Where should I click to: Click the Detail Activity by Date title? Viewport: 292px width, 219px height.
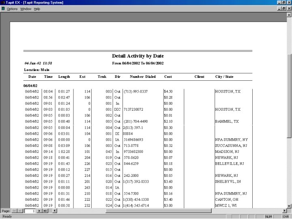coord(138,56)
